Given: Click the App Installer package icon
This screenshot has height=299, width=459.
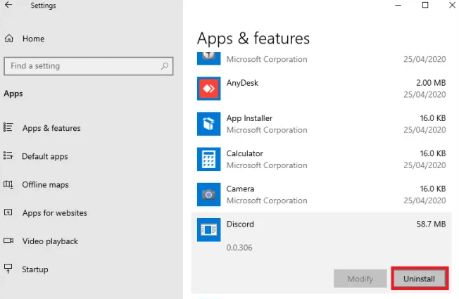Looking at the screenshot, I should point(208,124).
